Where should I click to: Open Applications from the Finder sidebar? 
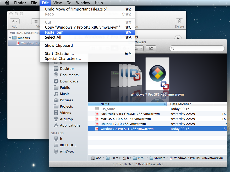[x=70, y=125]
